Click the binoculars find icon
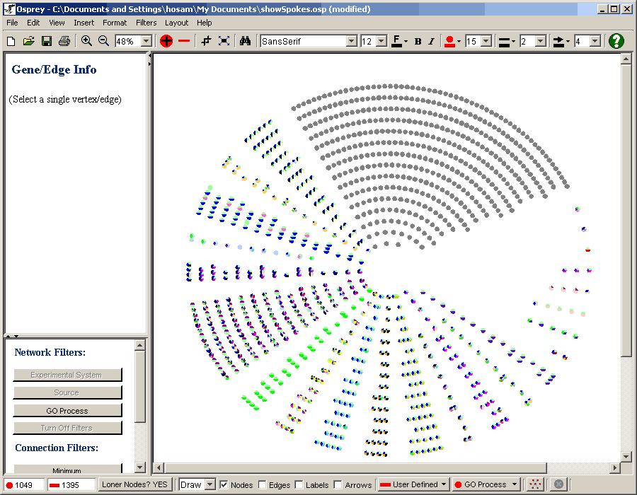 coord(245,41)
